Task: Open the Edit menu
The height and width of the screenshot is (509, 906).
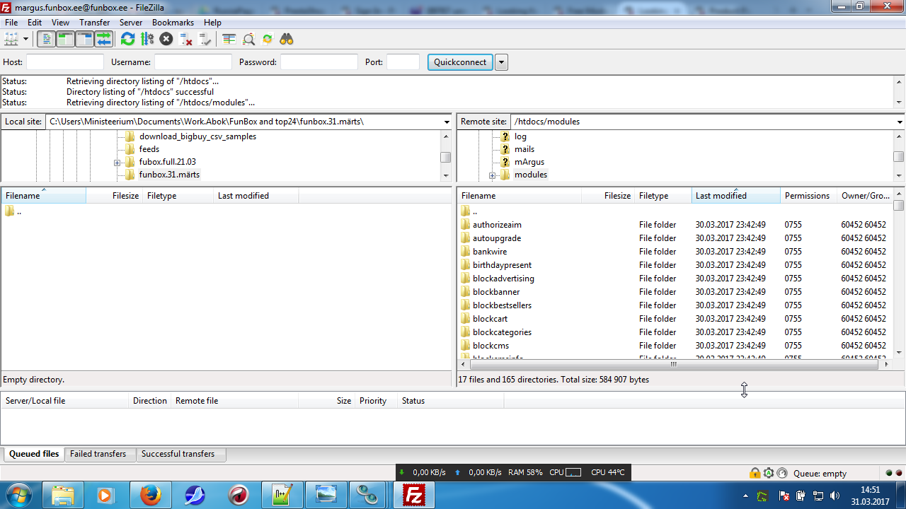Action: pyautogui.click(x=35, y=23)
